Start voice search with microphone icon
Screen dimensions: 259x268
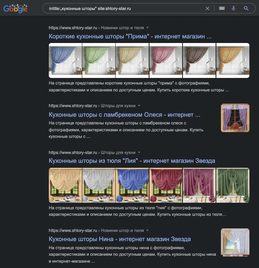(234, 8)
